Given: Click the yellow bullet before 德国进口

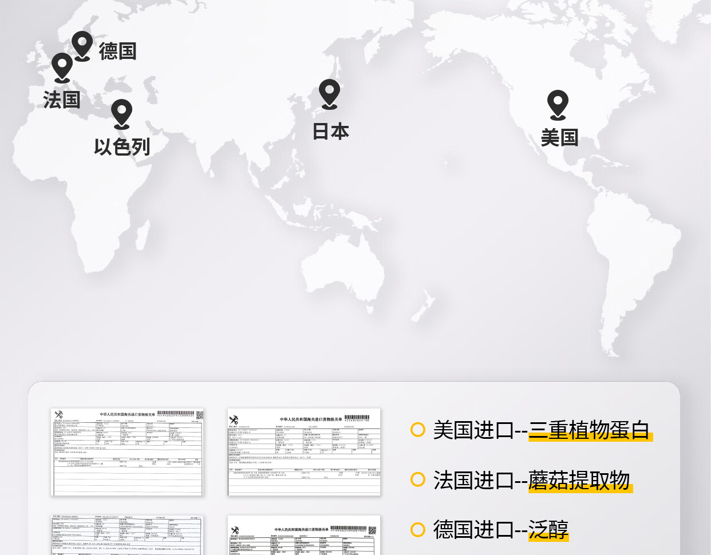Looking at the screenshot, I should [418, 529].
